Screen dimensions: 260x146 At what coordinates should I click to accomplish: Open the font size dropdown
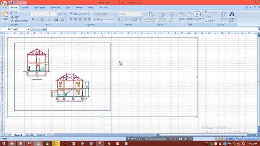coord(56,14)
